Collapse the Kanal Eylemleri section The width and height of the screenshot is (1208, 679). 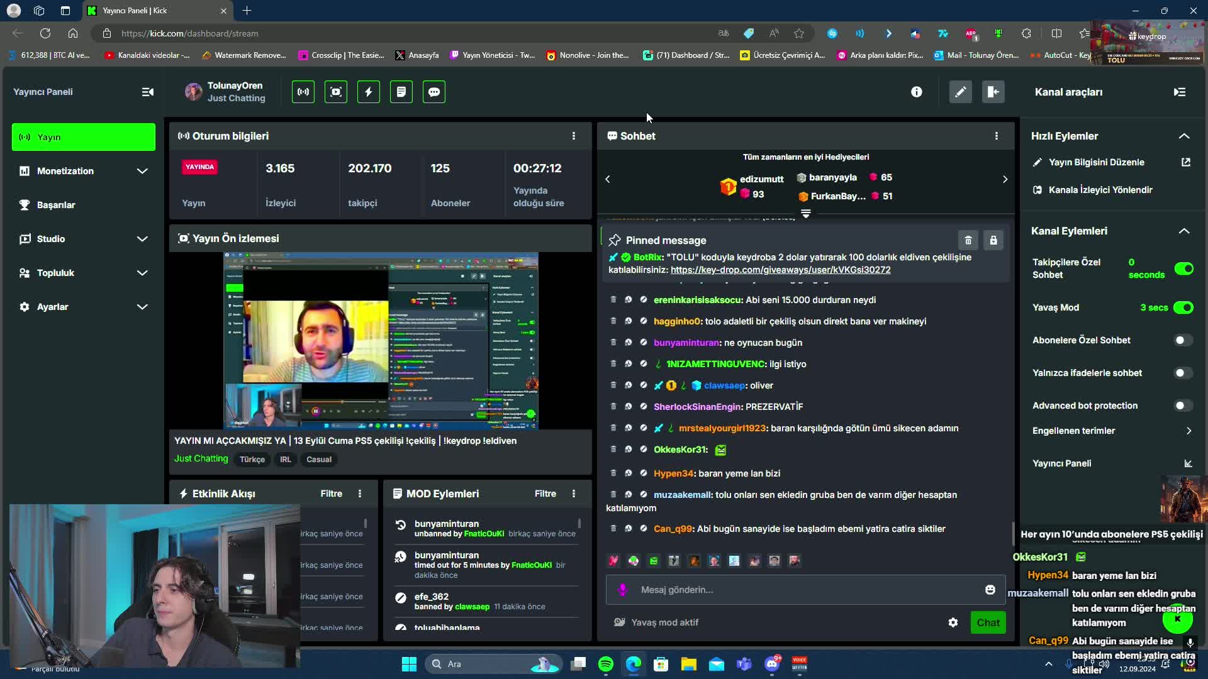tap(1184, 231)
